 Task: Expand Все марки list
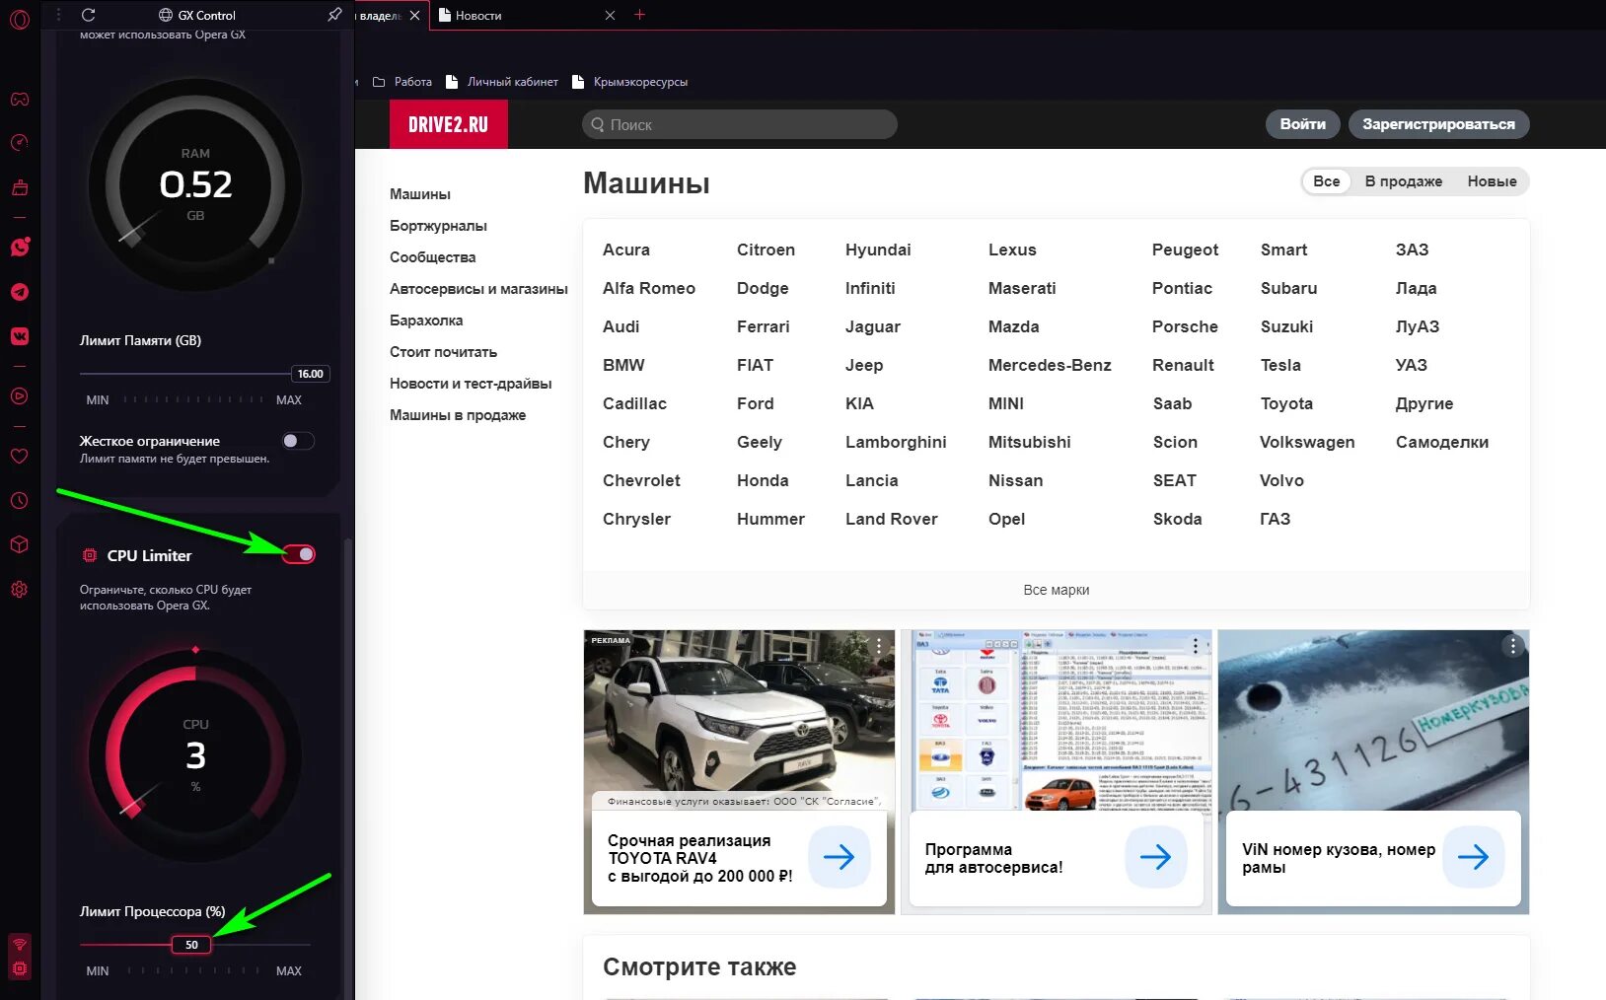[x=1057, y=590]
